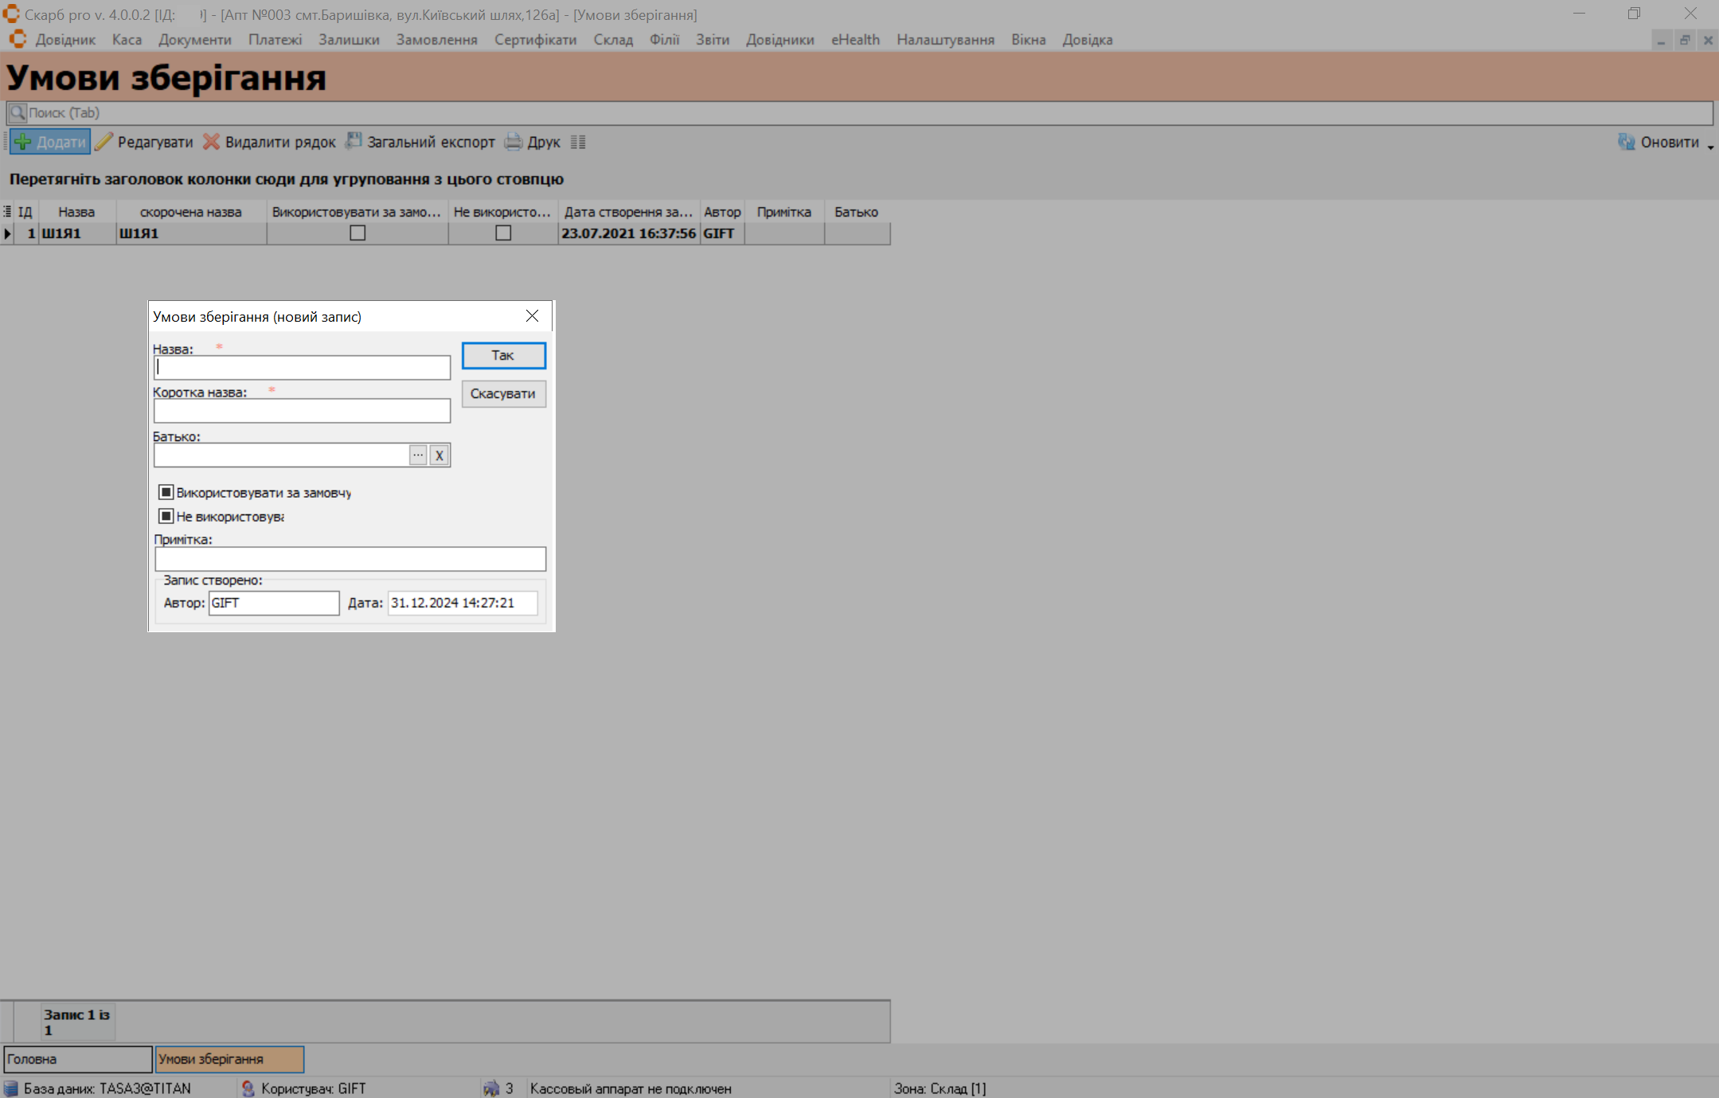Click the search magnifier icon
Image resolution: width=1719 pixels, height=1098 pixels.
point(18,113)
